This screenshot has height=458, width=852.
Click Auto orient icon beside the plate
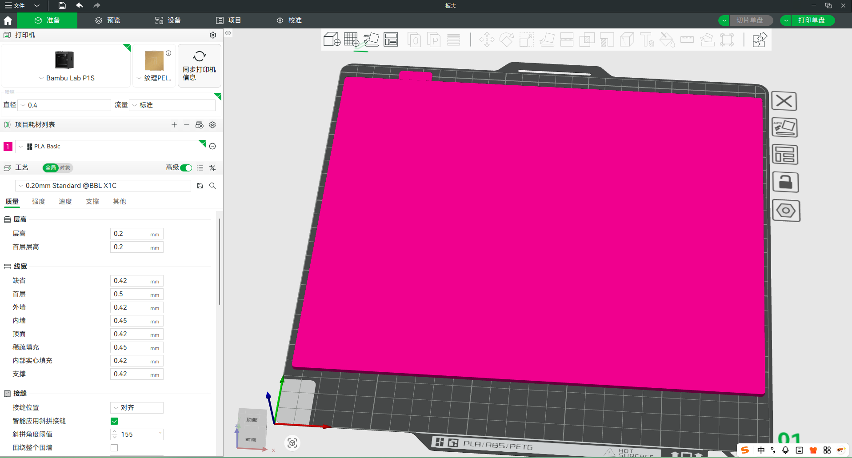[x=785, y=127]
